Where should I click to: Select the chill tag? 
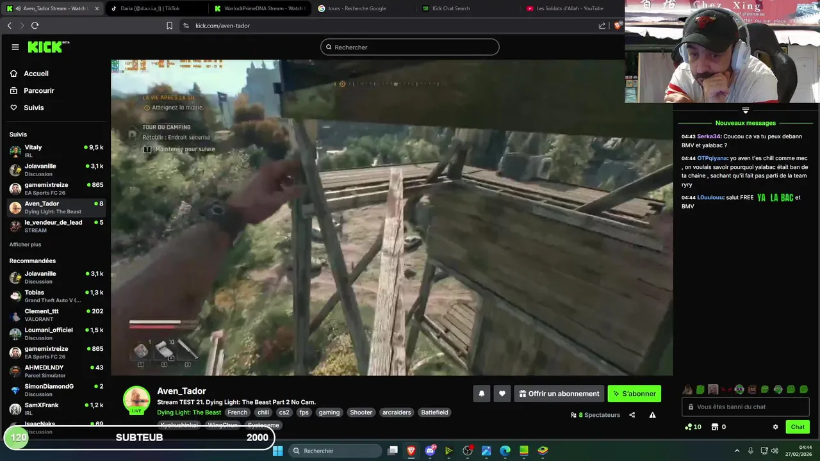tap(263, 412)
